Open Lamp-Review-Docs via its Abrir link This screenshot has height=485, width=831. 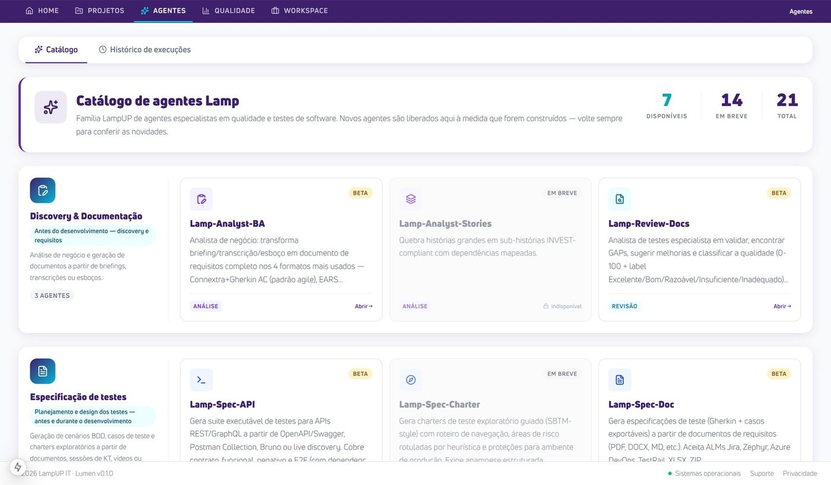(x=782, y=306)
